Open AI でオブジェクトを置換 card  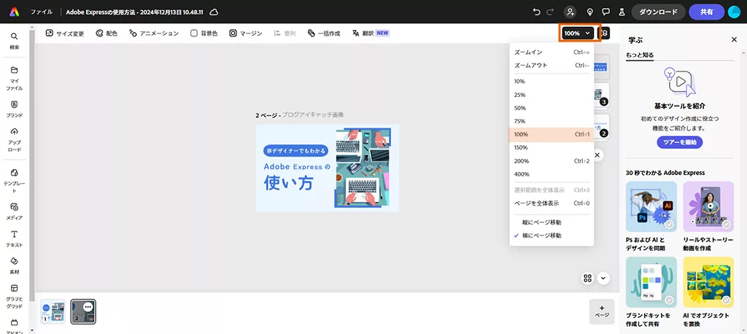tap(708, 292)
